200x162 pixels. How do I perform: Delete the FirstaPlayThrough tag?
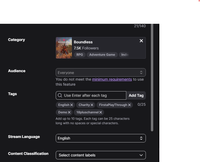tap(129, 105)
